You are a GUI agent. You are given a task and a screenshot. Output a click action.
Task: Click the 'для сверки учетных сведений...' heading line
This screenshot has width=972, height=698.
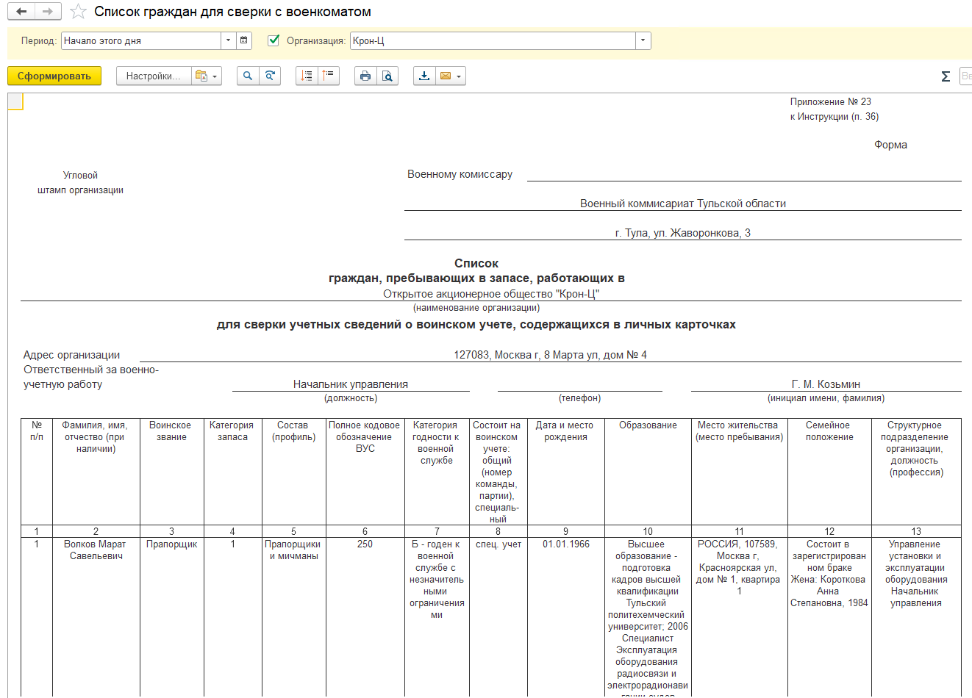pos(476,325)
